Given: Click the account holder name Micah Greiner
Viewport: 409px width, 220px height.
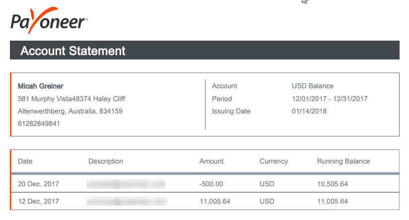Looking at the screenshot, I should 41,86.
